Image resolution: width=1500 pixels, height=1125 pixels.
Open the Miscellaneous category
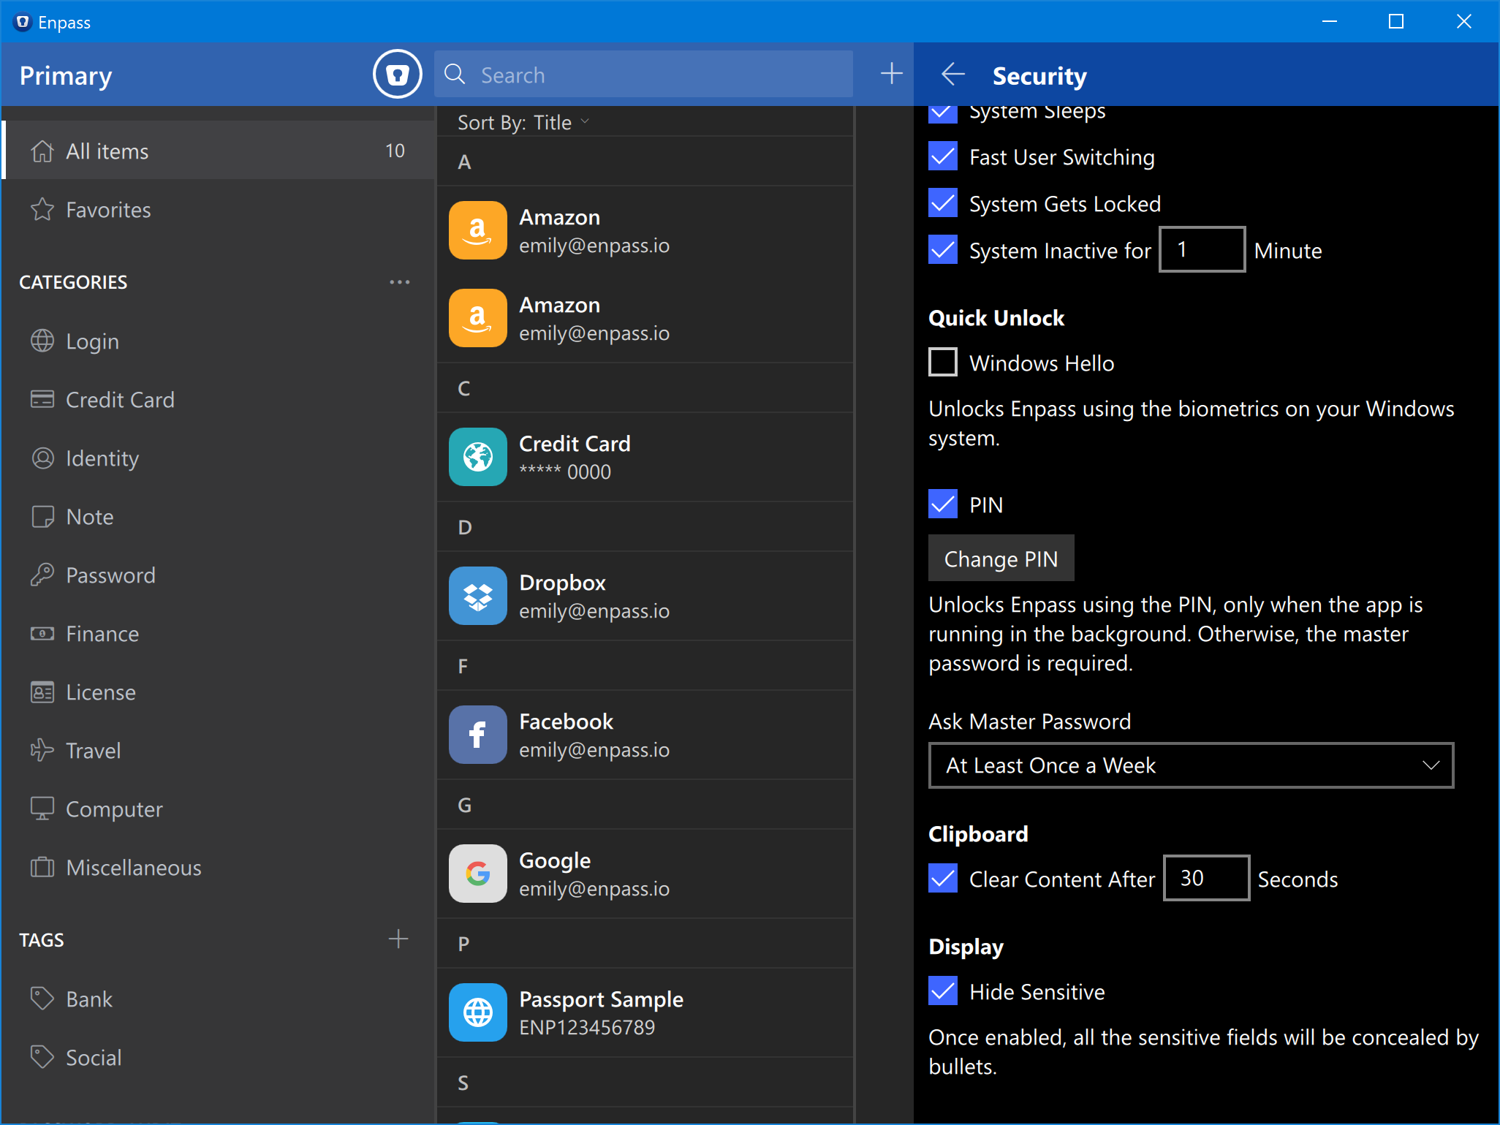pyautogui.click(x=218, y=868)
